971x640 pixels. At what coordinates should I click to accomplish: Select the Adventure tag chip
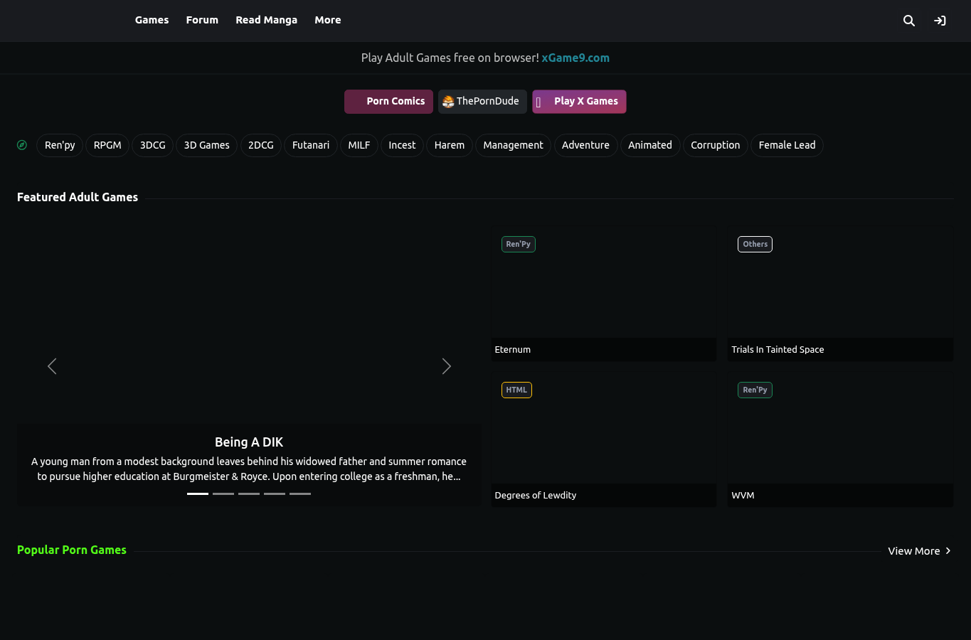(585, 145)
